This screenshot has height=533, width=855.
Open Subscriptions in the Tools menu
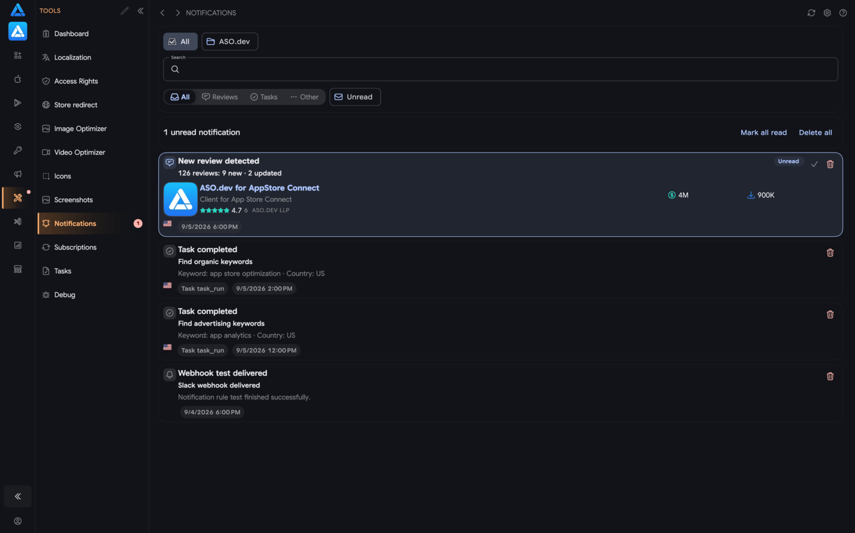click(x=91, y=248)
